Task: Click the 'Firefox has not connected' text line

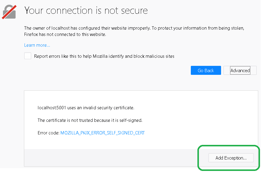Action: click(x=65, y=34)
